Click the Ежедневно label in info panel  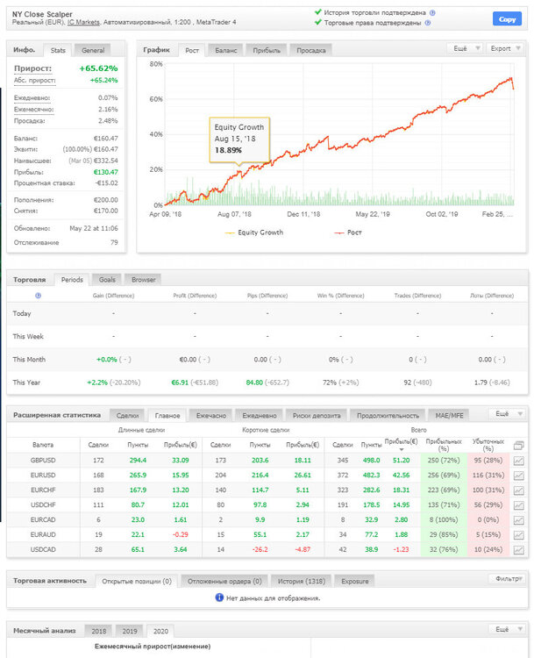tap(32, 97)
